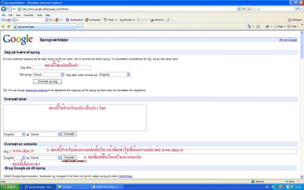Open the Edit menu
304x190 pixels.
coord(11,15)
